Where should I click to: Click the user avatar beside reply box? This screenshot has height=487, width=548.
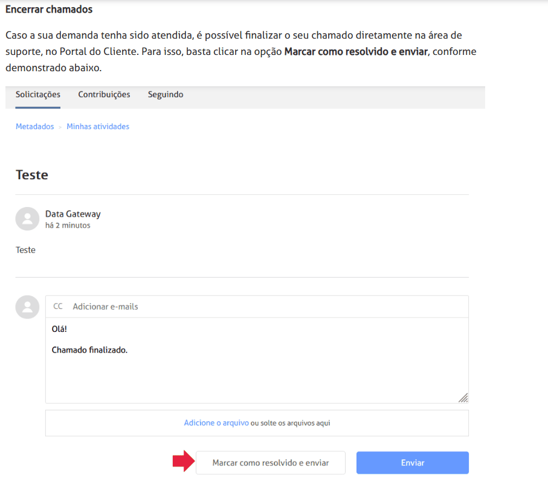coord(27,307)
